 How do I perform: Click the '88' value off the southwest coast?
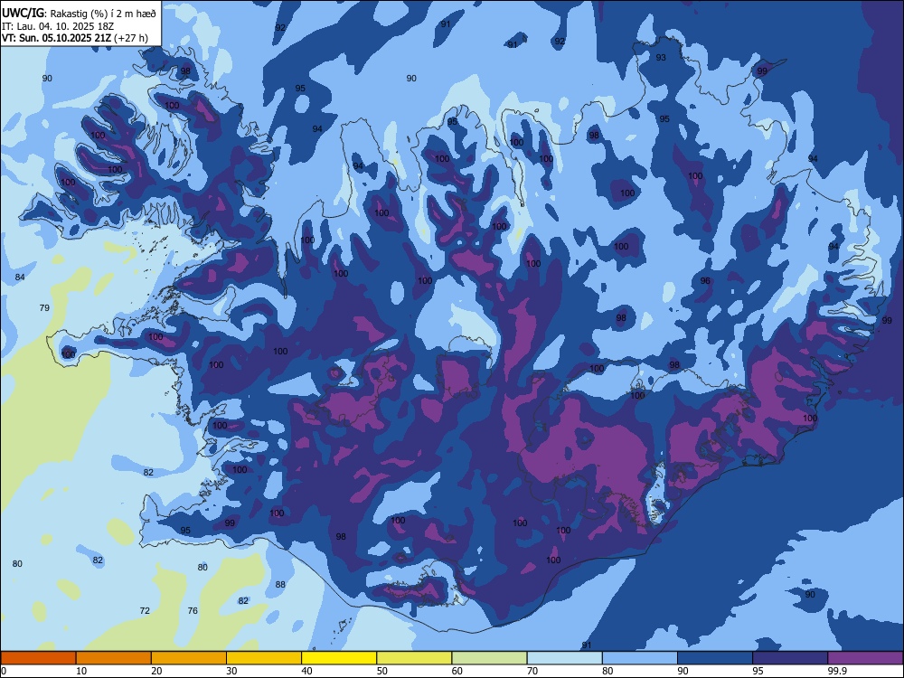pyautogui.click(x=280, y=585)
